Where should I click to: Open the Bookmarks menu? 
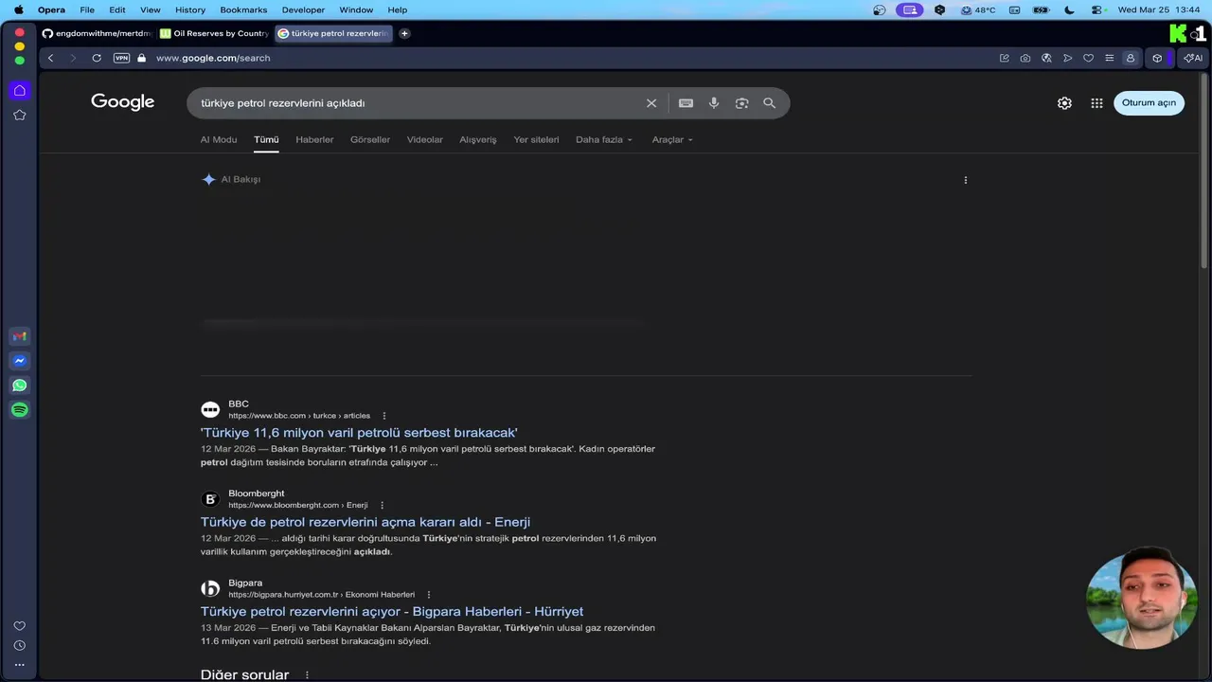click(x=243, y=9)
